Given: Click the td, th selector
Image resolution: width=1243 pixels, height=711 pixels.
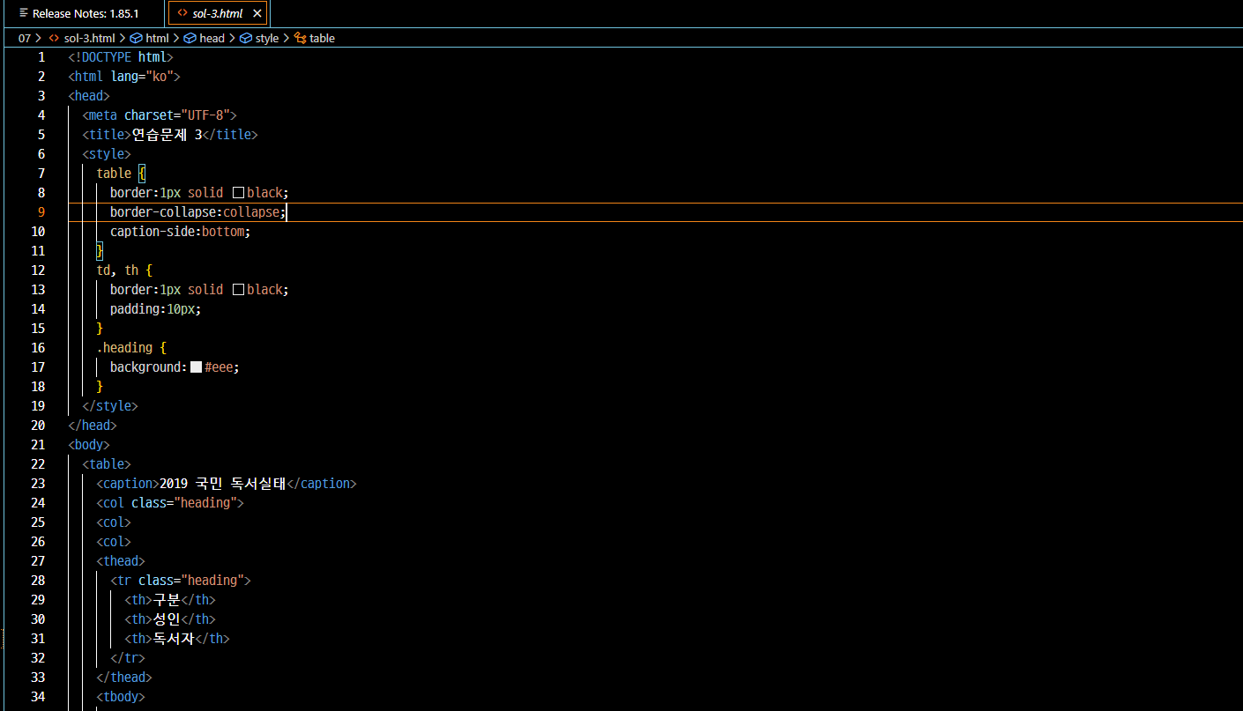Looking at the screenshot, I should tap(117, 270).
